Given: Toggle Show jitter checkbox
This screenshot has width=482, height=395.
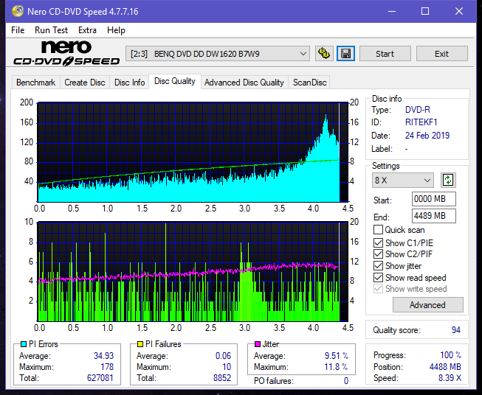Looking at the screenshot, I should tap(378, 266).
